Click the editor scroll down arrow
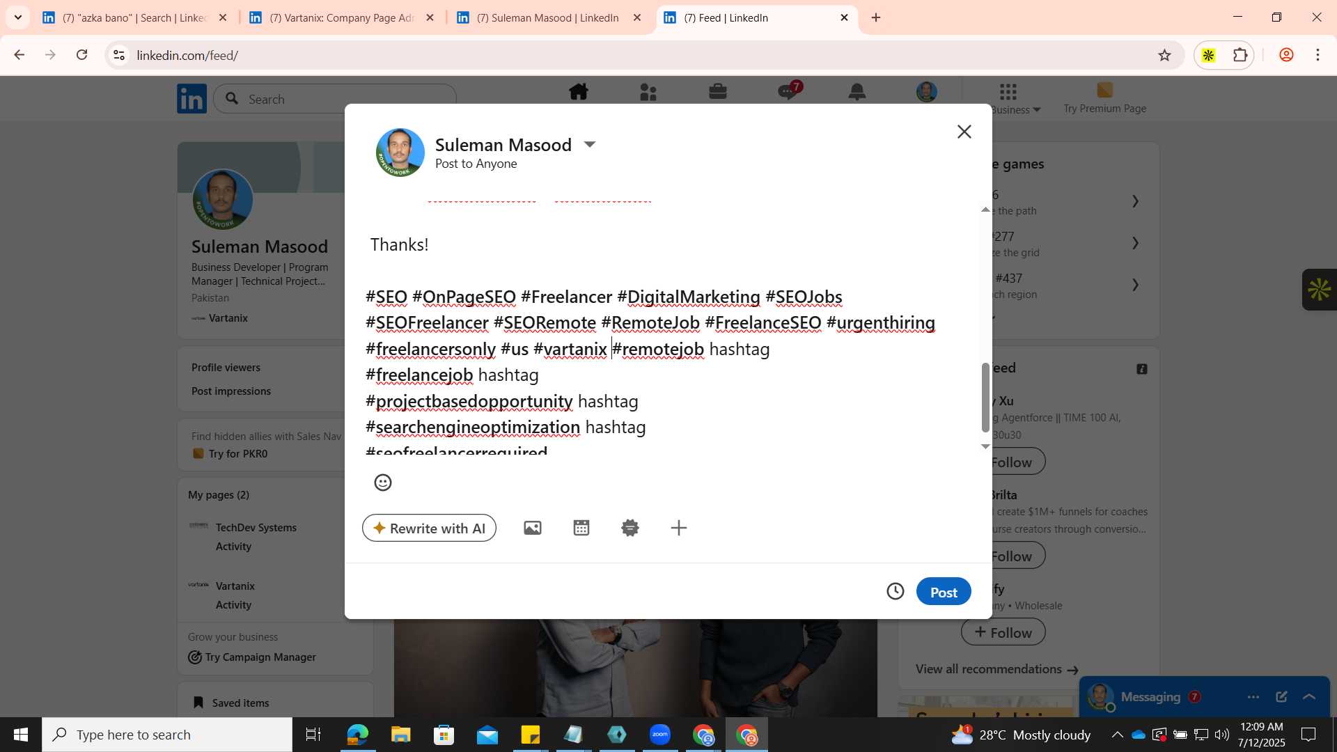Image resolution: width=1337 pixels, height=752 pixels. point(985,446)
